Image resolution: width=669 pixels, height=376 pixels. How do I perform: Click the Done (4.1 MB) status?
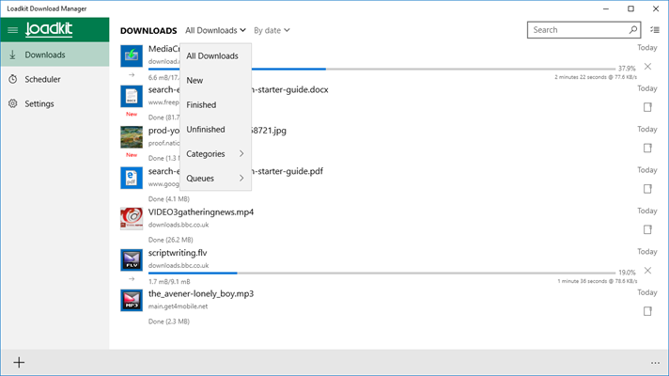click(x=169, y=199)
